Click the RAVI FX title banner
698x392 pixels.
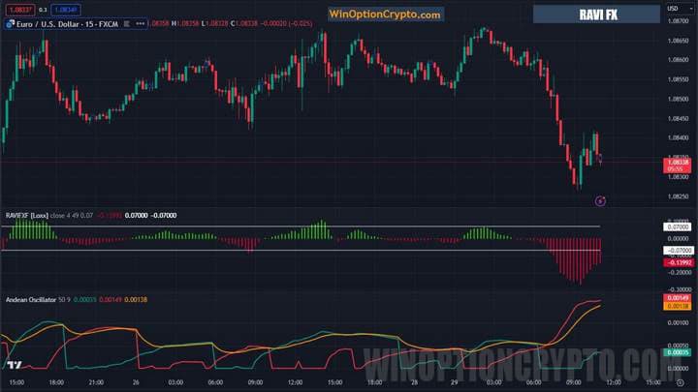pos(597,15)
